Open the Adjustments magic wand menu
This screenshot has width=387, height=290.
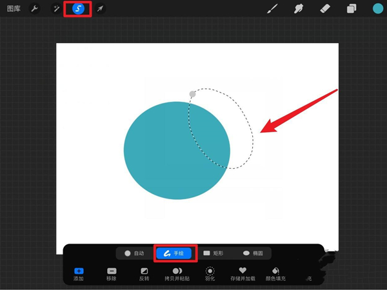coord(56,9)
